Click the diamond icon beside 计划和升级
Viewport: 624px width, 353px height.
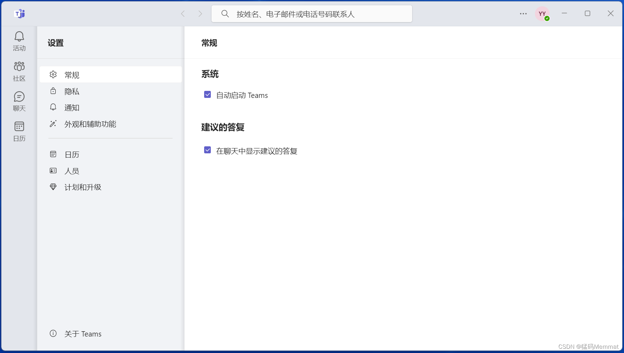pyautogui.click(x=53, y=187)
